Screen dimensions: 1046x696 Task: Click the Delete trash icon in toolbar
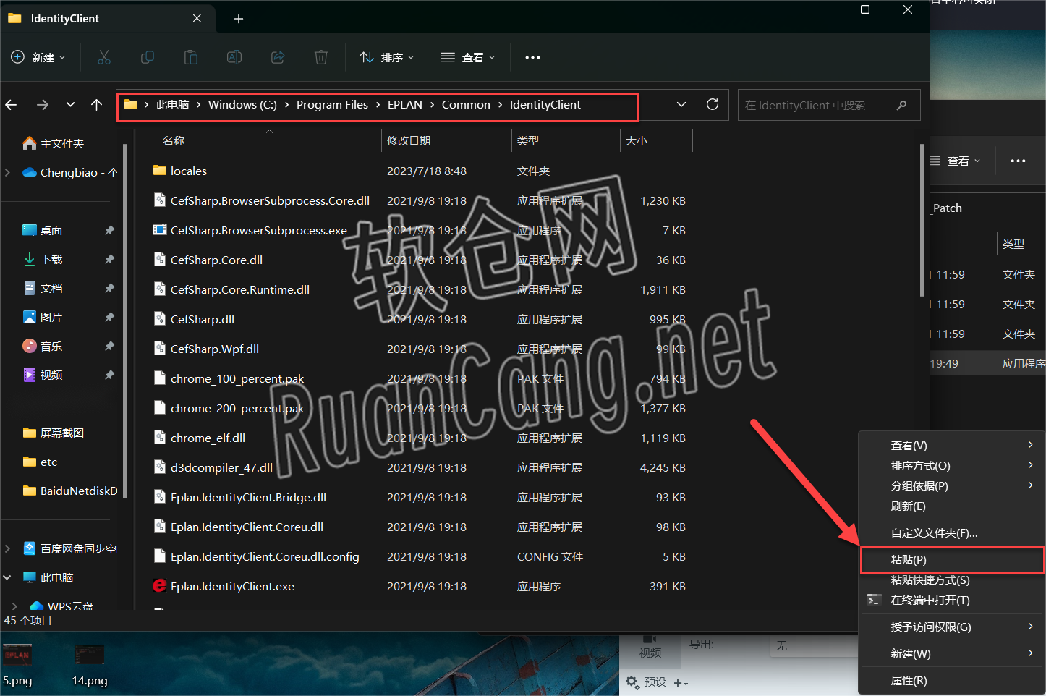coord(321,57)
